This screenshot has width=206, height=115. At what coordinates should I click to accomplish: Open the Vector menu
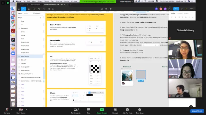tap(47, 1)
